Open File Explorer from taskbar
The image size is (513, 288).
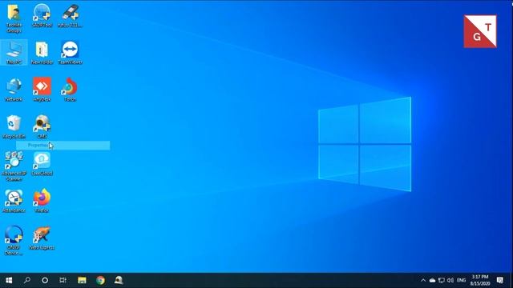pyautogui.click(x=82, y=280)
